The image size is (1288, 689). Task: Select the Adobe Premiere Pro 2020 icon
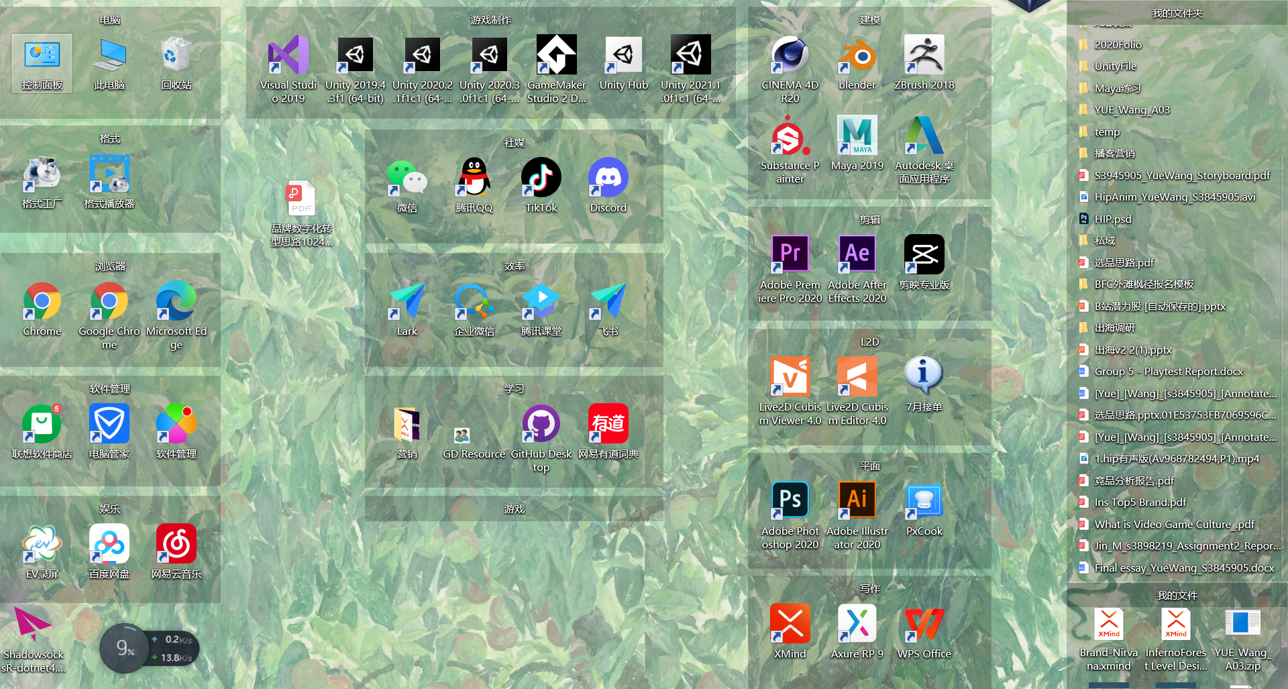(x=790, y=254)
